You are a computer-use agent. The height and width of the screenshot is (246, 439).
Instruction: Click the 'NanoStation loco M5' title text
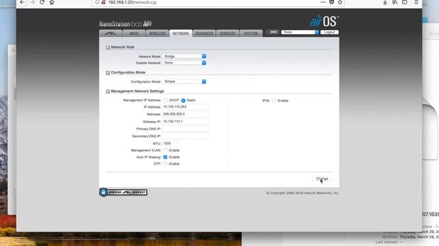(x=126, y=24)
